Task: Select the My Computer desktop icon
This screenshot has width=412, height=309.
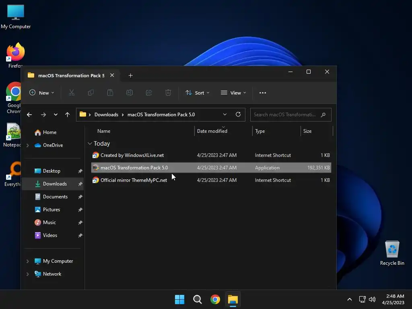Action: [x=16, y=16]
